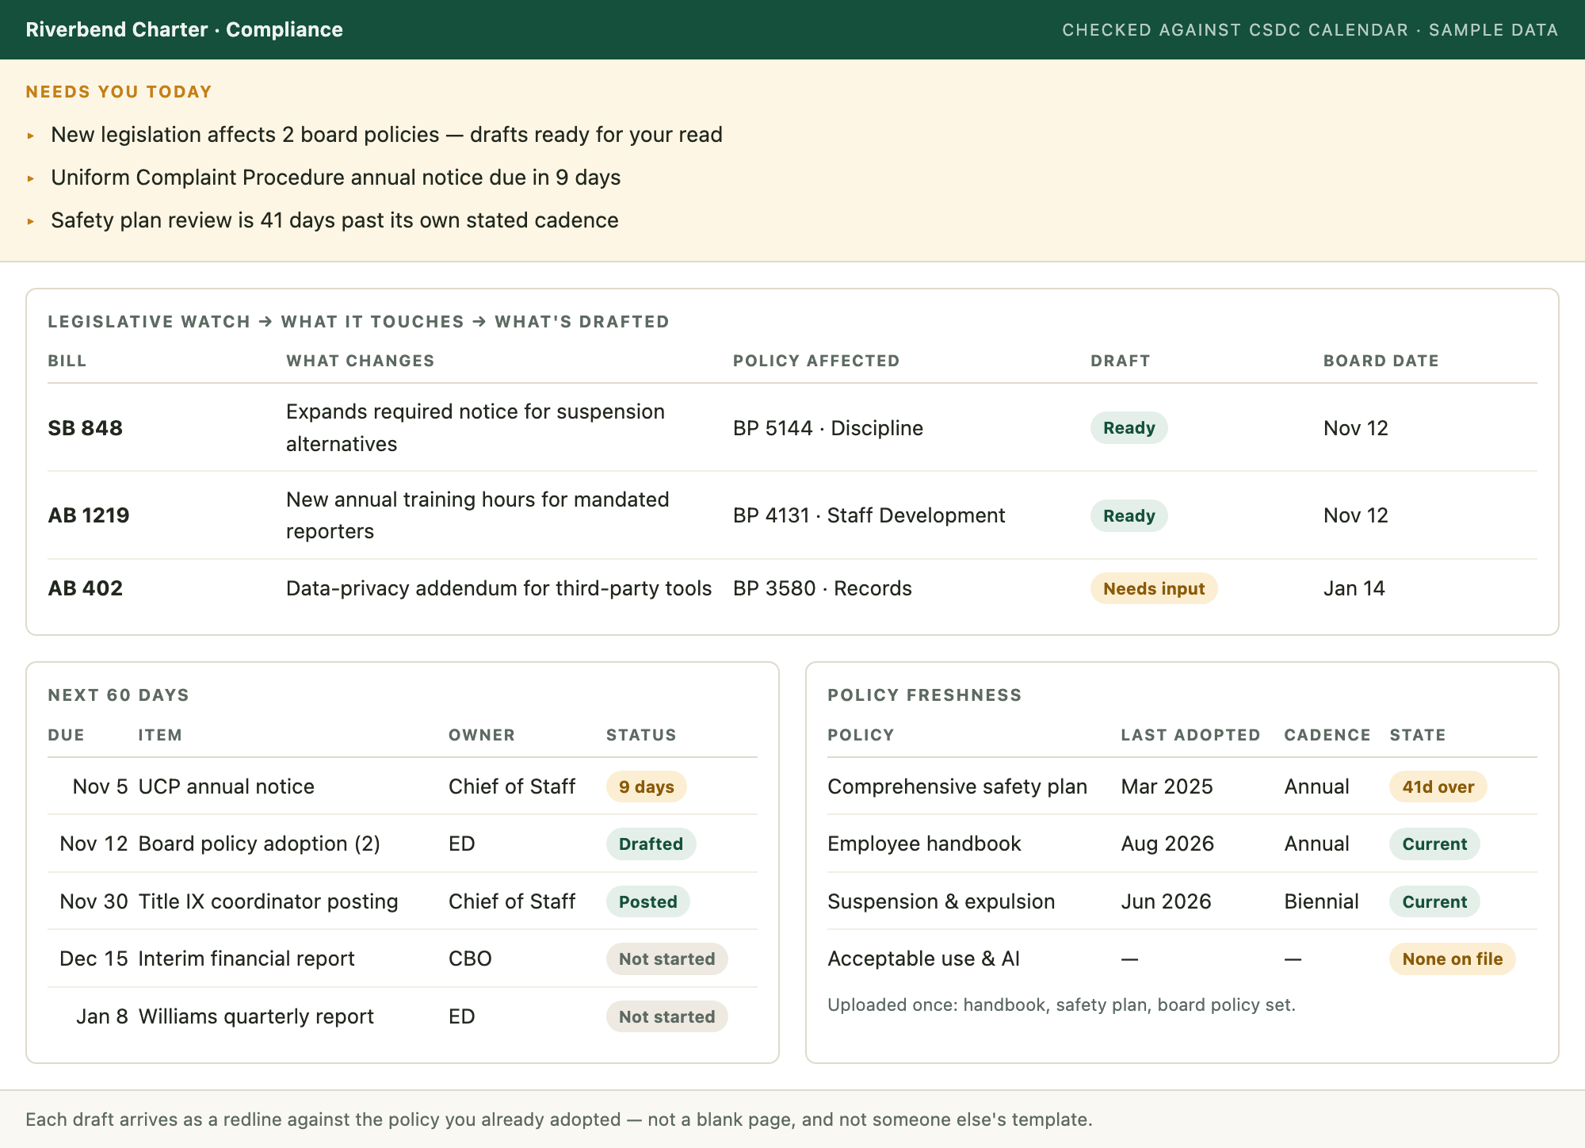Click Ready badge for SB 848
Screen dimensions: 1585x1148
pyautogui.click(x=1129, y=428)
